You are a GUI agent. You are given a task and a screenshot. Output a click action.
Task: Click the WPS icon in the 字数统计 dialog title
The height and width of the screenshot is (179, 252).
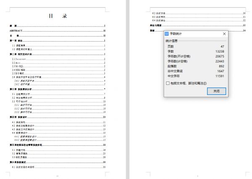[167, 34]
